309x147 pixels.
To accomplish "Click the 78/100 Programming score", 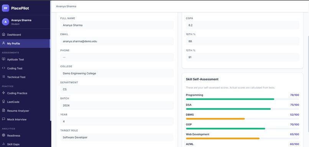I will (x=294, y=95).
